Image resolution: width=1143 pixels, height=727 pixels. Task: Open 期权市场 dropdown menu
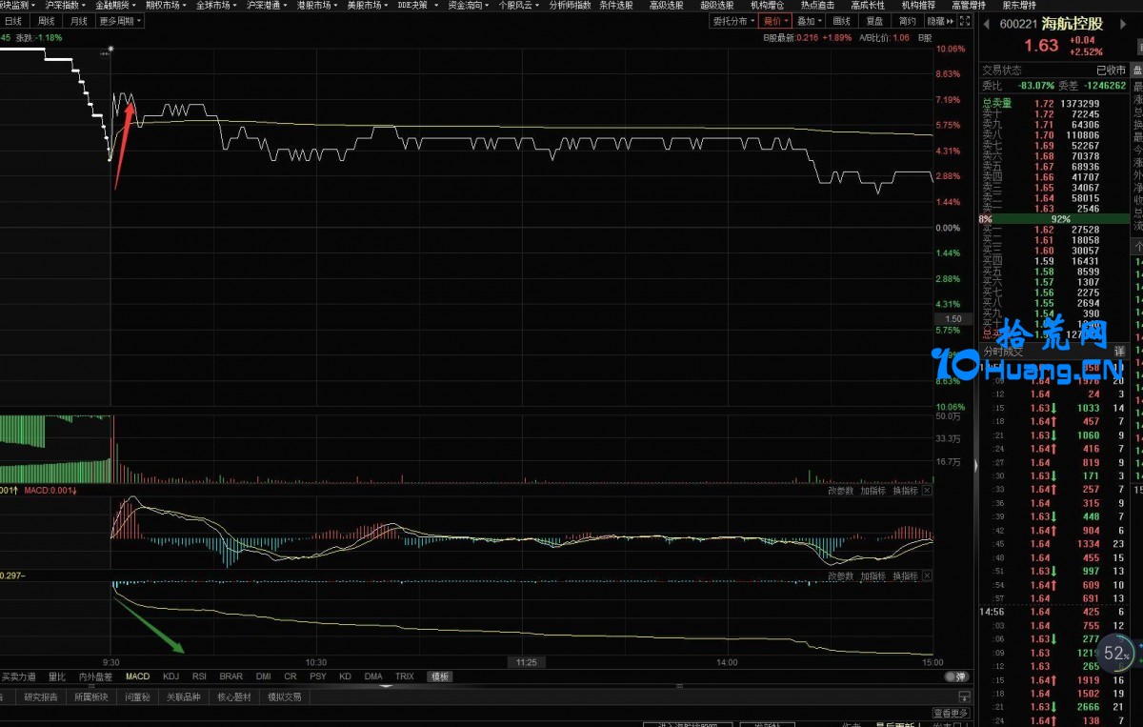coord(166,5)
